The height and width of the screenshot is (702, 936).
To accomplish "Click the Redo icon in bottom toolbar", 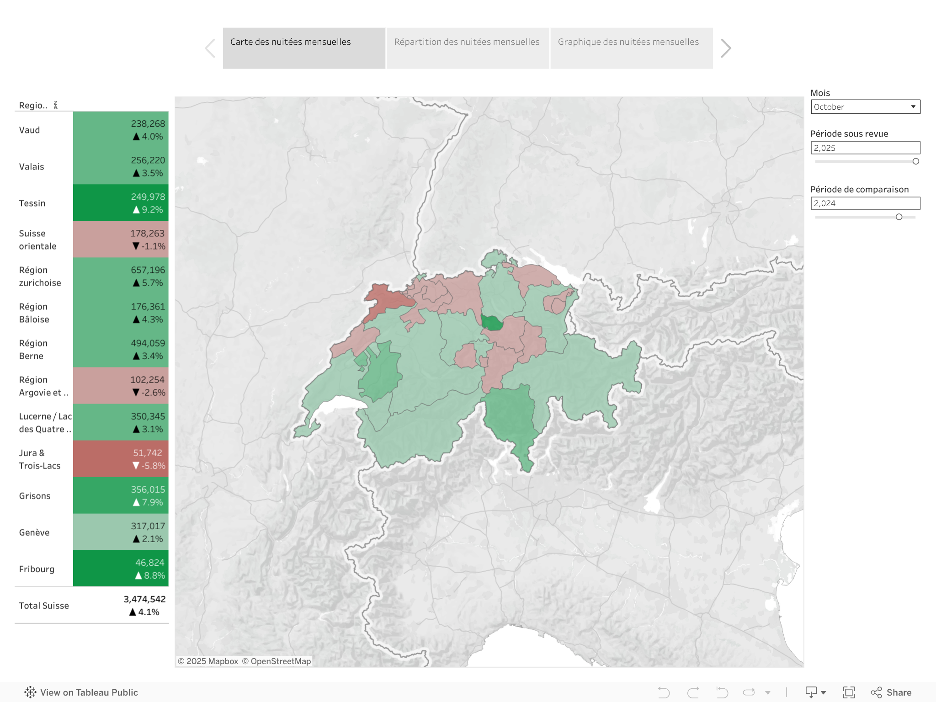I will point(693,692).
